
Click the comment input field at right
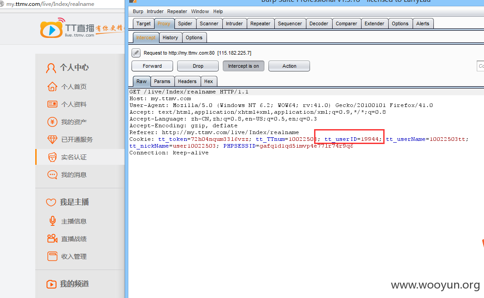tap(480, 66)
